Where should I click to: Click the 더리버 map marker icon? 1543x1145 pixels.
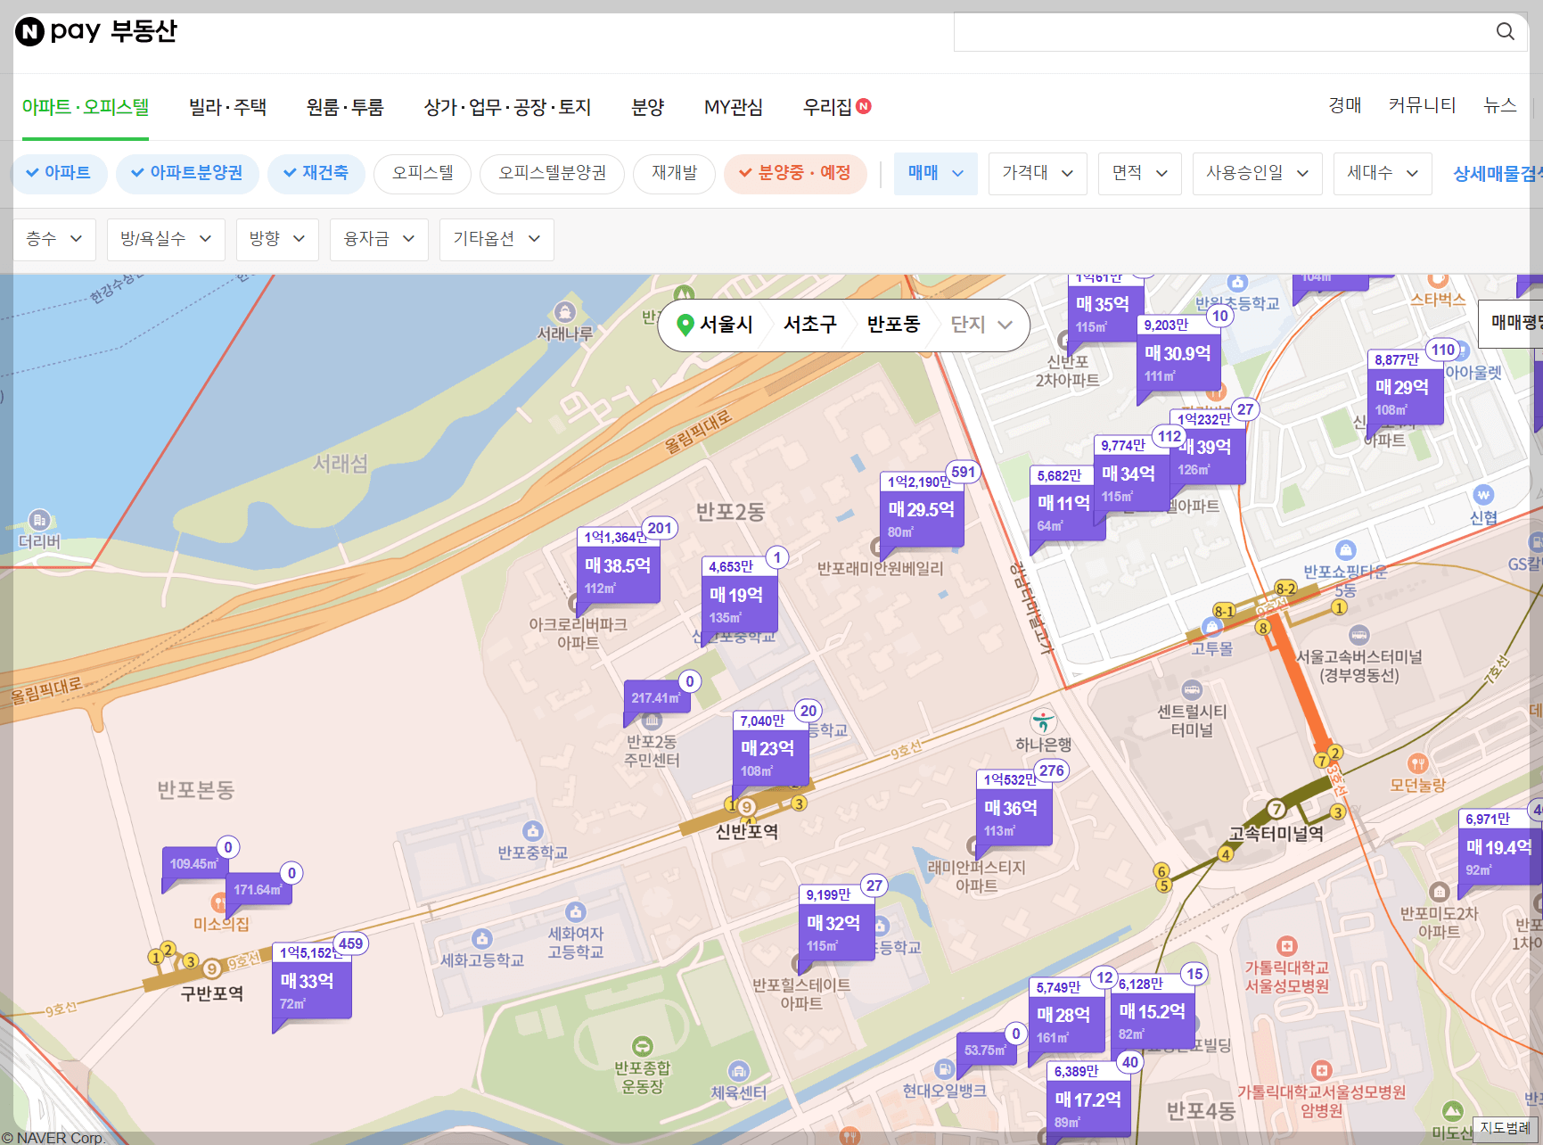39,520
